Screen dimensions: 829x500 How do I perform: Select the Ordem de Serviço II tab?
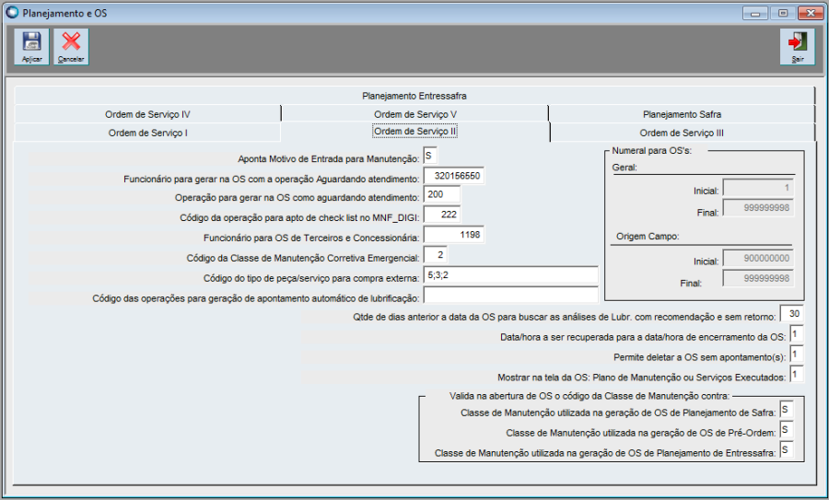point(415,131)
